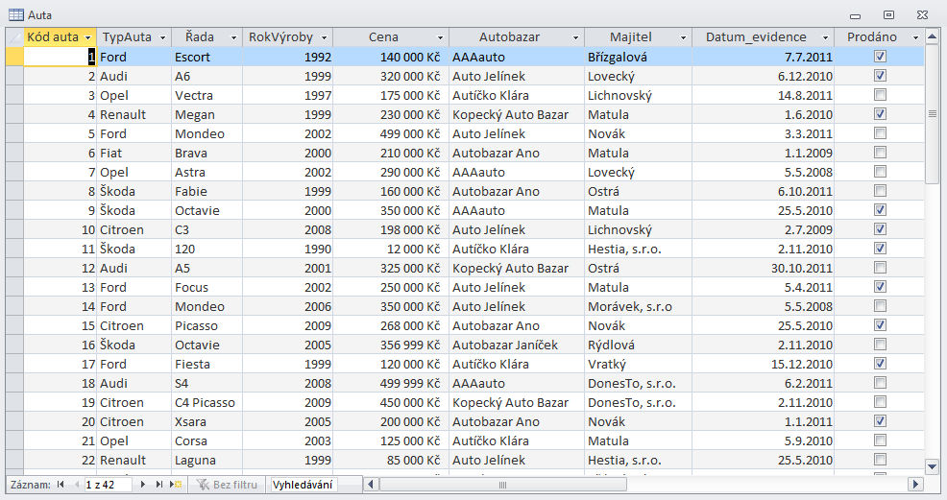Click the current record number field
Image resolution: width=947 pixels, height=500 pixels.
108,485
